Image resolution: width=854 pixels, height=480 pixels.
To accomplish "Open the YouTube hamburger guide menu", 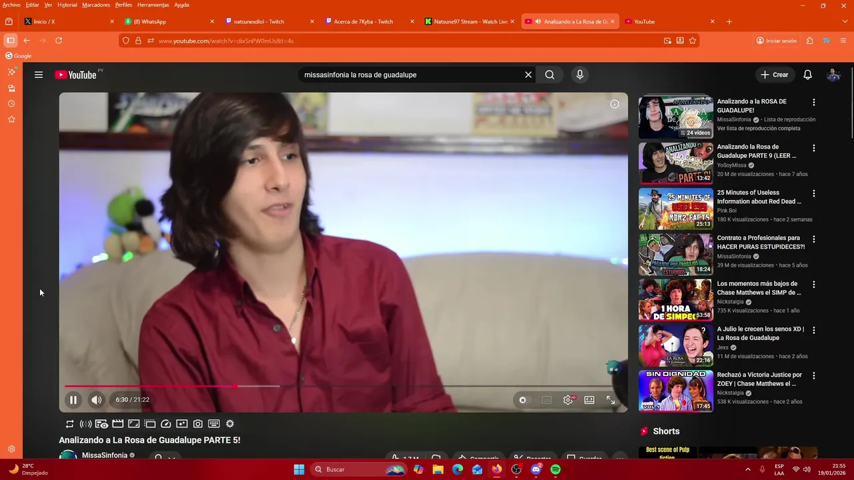I will pos(39,75).
